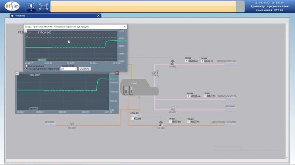Click the FIR-004 flow indicator F box
This screenshot has height=165, width=295.
186,61
